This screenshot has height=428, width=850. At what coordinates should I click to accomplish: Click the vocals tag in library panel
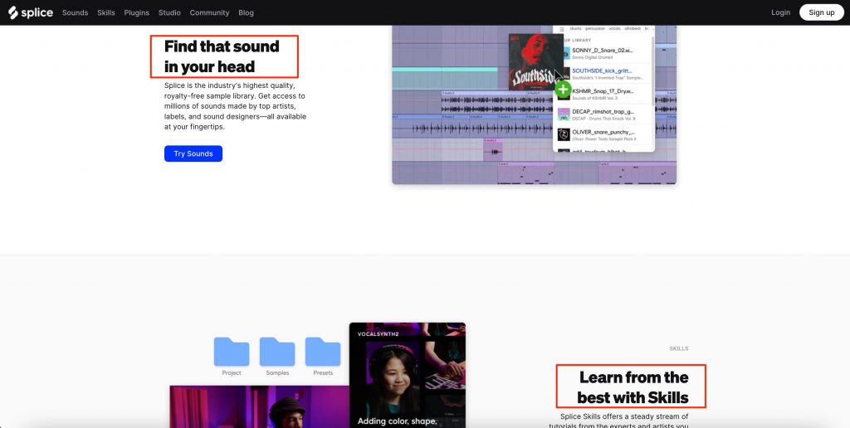(x=615, y=29)
